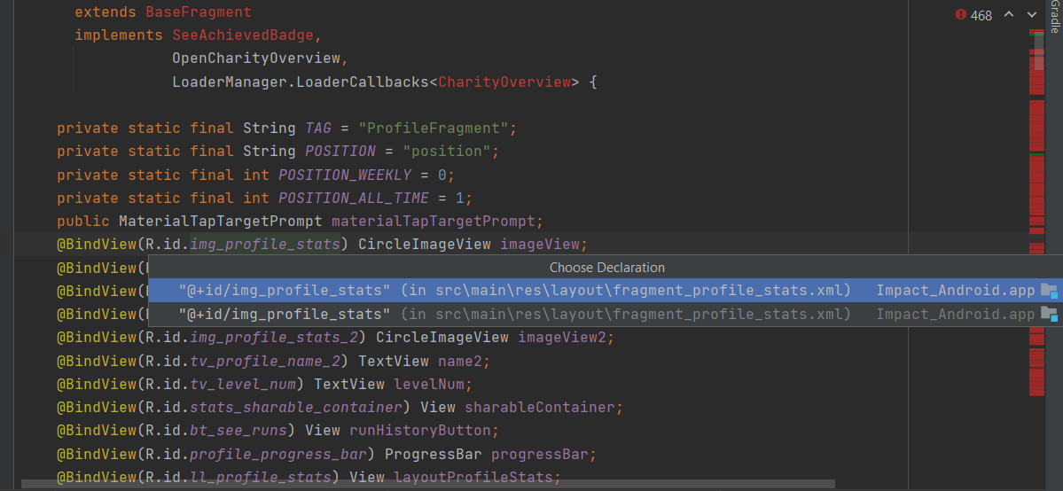Click progressBar field name

click(x=539, y=453)
